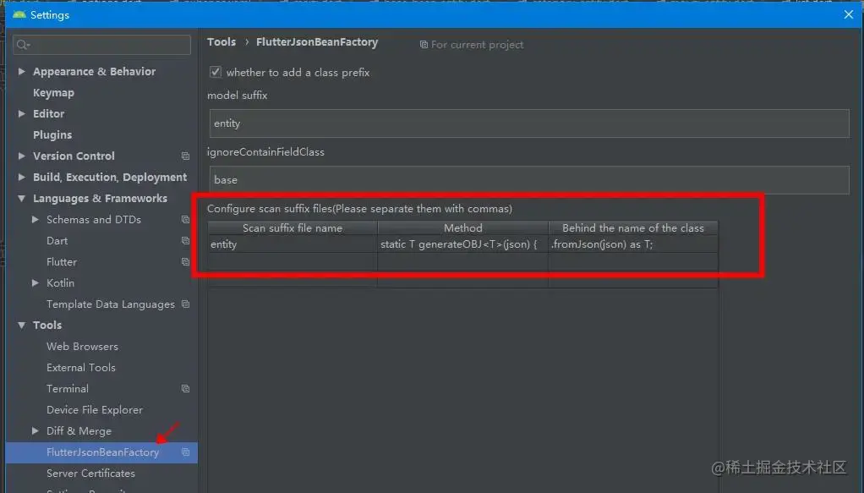
Task: Click the Android Studio Settings window icon
Action: tap(19, 15)
